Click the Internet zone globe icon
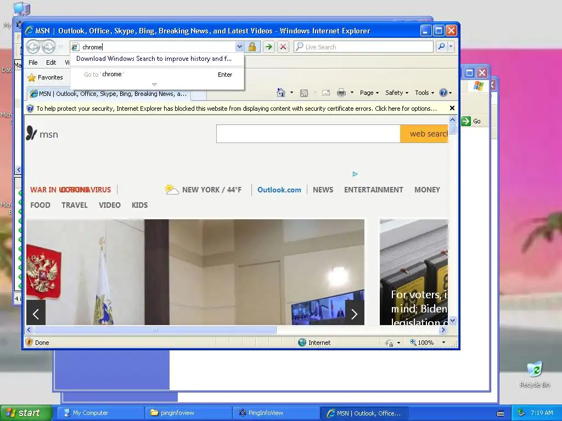The image size is (562, 421). tap(302, 342)
